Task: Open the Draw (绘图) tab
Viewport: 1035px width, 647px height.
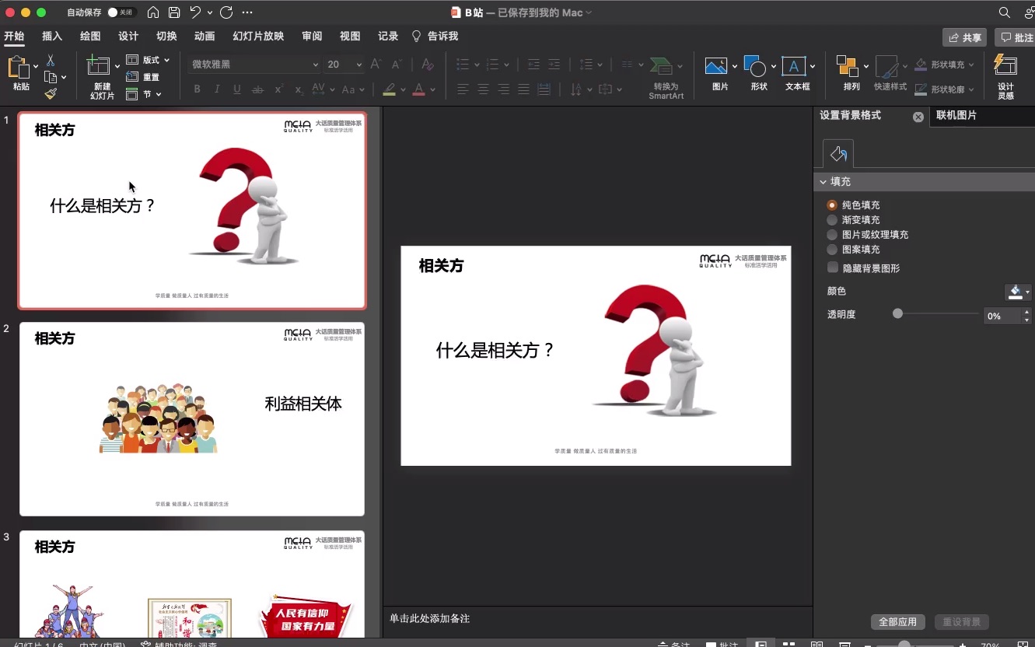Action: coord(90,37)
